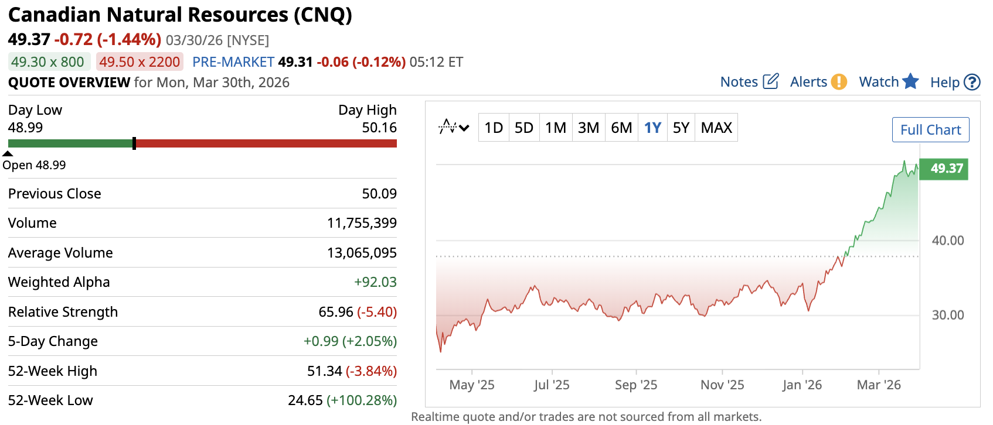Click the red ask 49.50 x 2200 box

click(140, 62)
